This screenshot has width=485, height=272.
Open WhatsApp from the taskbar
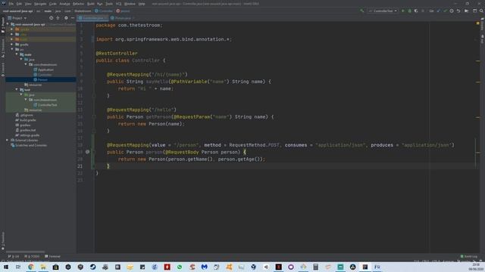coord(180,267)
